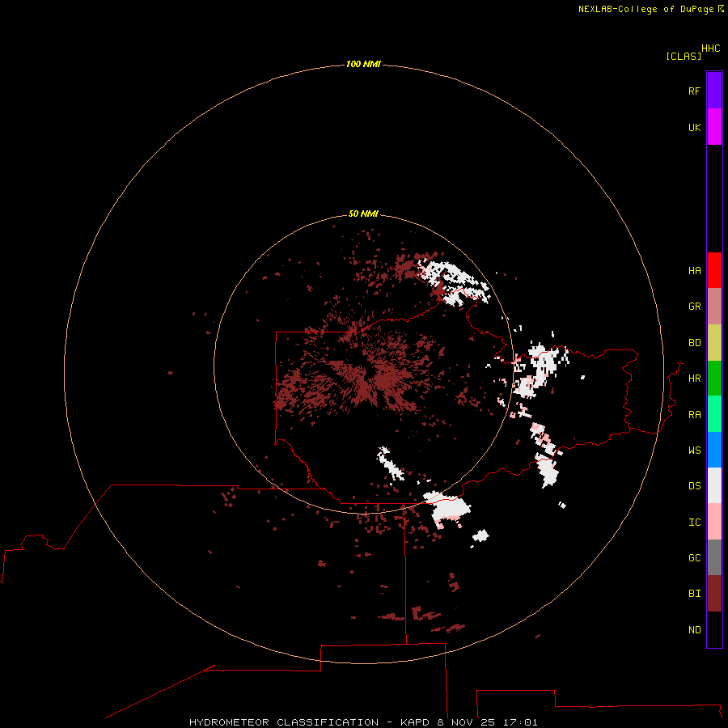Click the RF purple legend swatch
Viewport: 728px width, 728px height.
point(714,91)
